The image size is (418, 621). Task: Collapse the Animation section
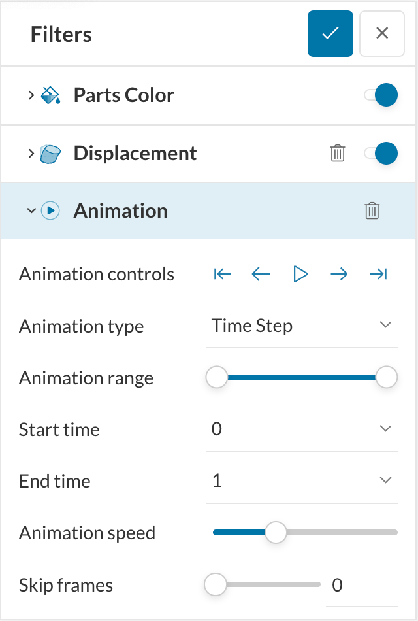(x=31, y=210)
